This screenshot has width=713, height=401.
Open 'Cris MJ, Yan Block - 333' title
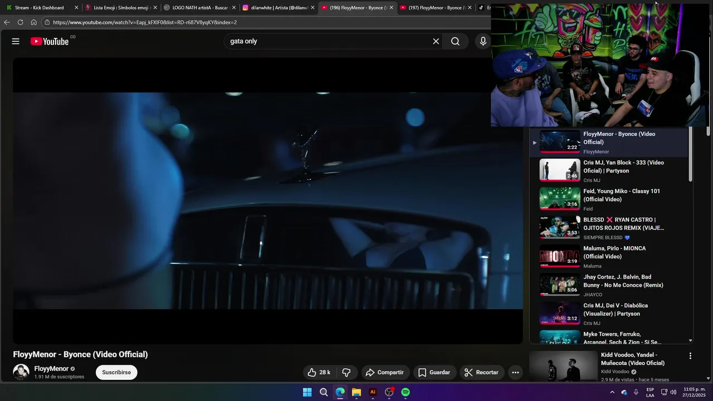(623, 167)
